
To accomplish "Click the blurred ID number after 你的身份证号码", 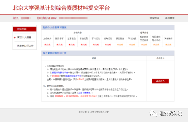I will pyautogui.click(x=73, y=18).
